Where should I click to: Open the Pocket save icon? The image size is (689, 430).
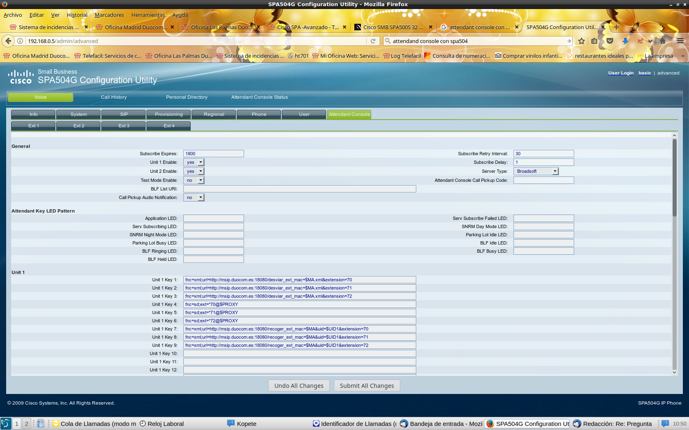click(610, 41)
